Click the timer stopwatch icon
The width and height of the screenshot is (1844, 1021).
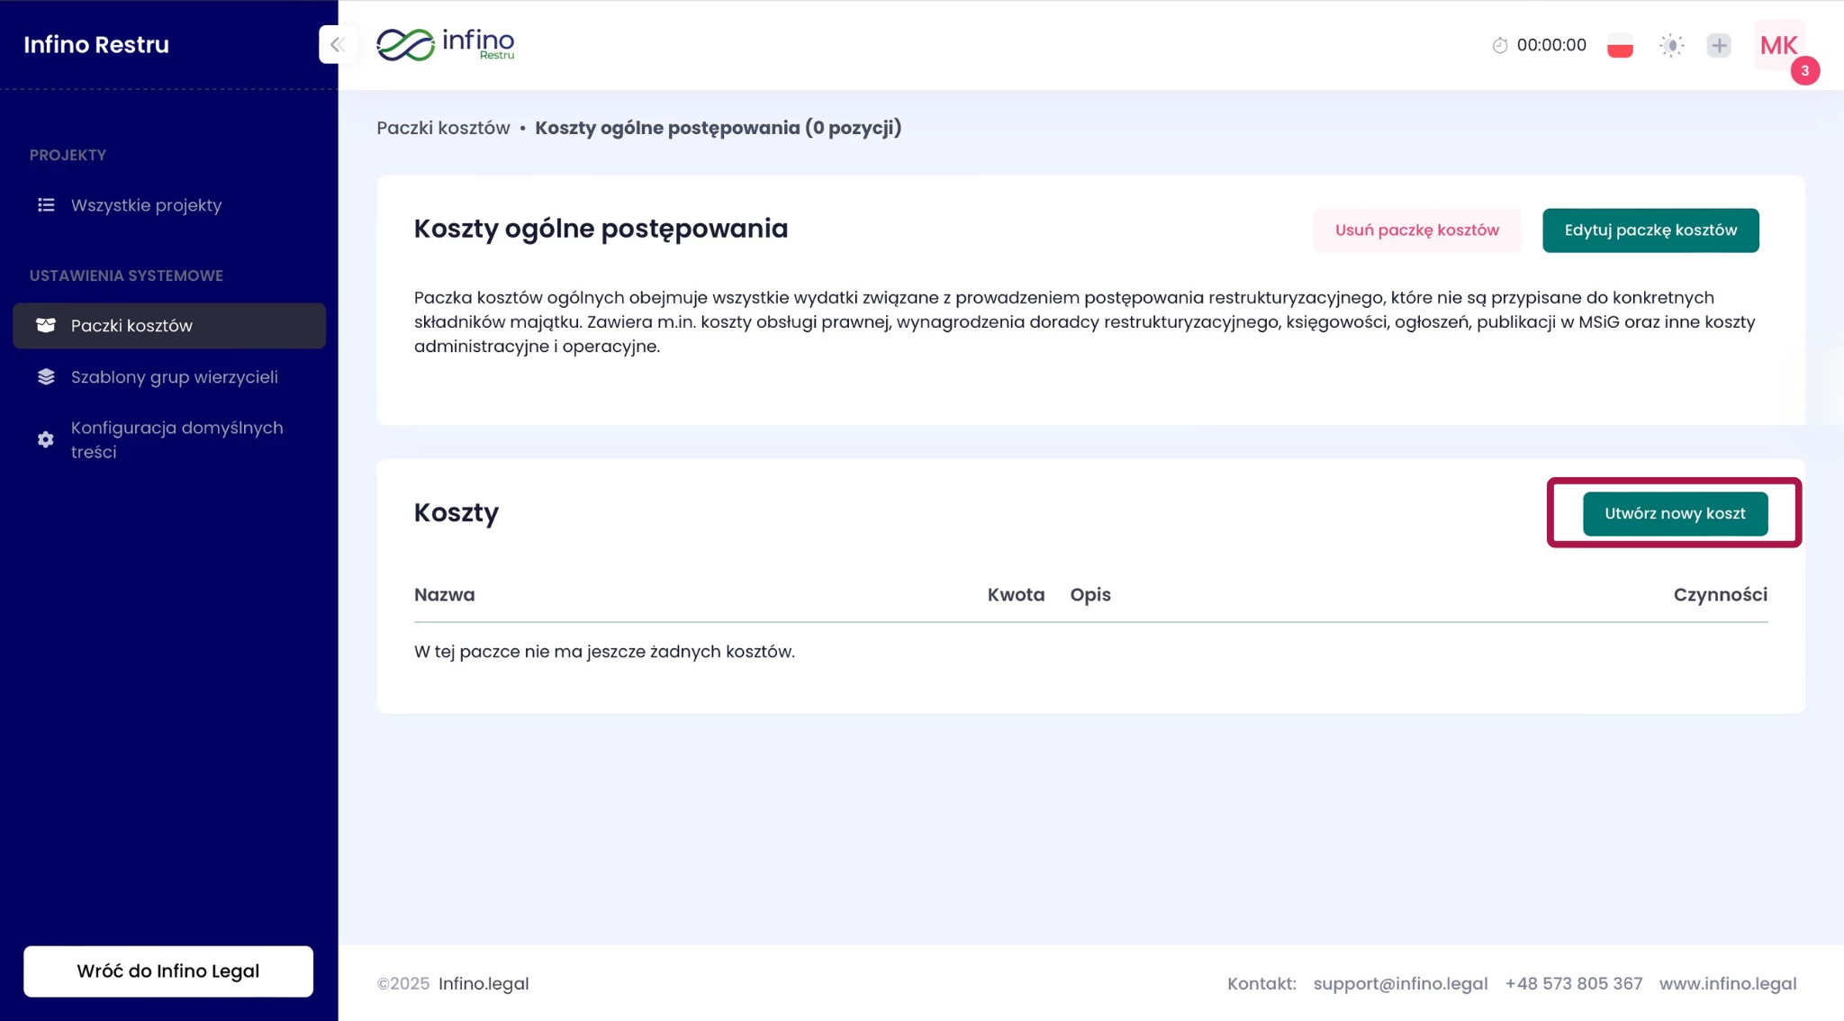click(1499, 45)
